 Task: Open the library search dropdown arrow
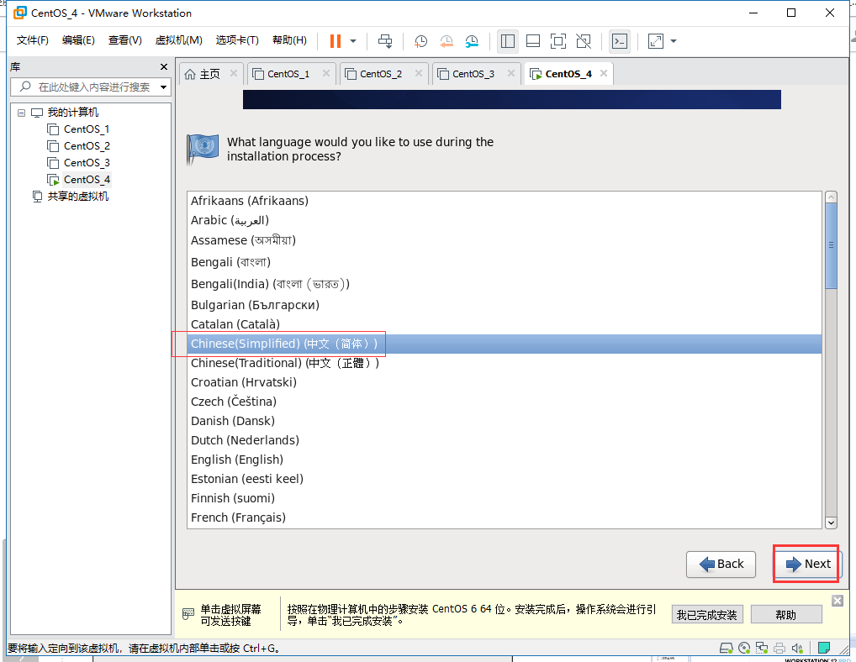click(x=163, y=87)
